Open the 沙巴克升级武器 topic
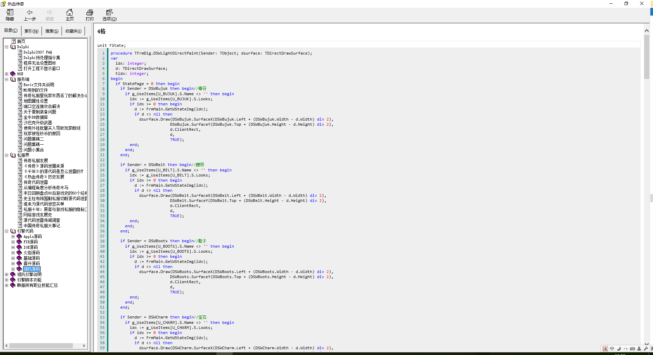Screen dimensions: 653x355 [x=38, y=123]
